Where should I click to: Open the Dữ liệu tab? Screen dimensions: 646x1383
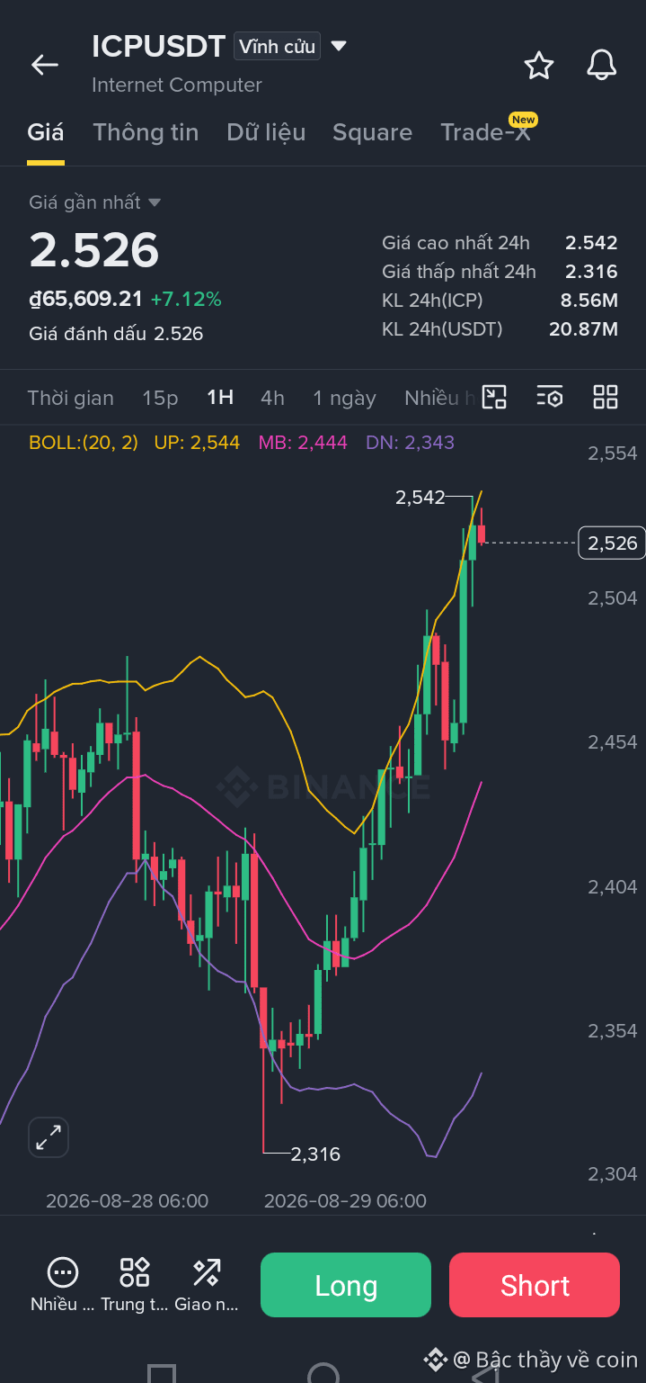(266, 132)
